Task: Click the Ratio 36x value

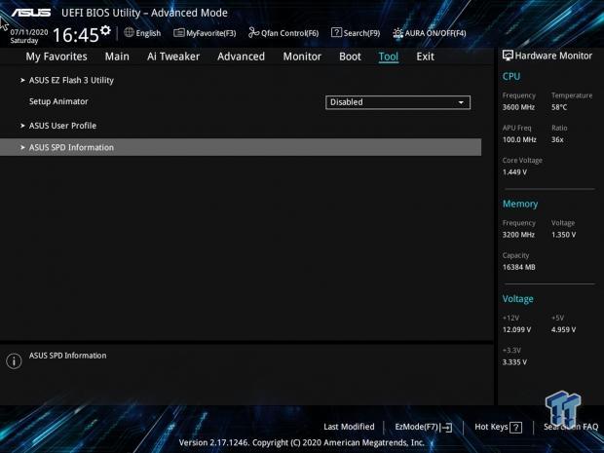Action: pyautogui.click(x=557, y=139)
